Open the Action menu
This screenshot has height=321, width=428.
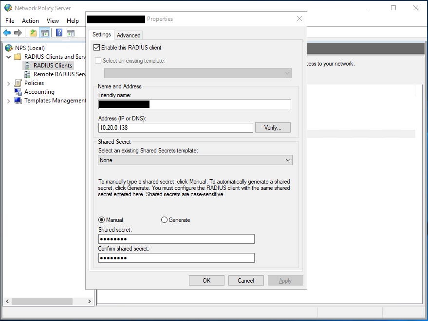pyautogui.click(x=30, y=20)
